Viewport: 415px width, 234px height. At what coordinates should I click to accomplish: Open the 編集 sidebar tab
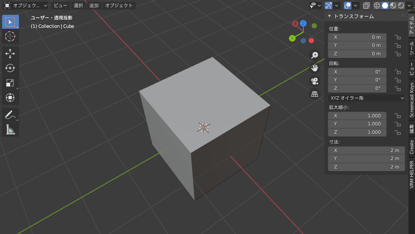[x=412, y=129]
